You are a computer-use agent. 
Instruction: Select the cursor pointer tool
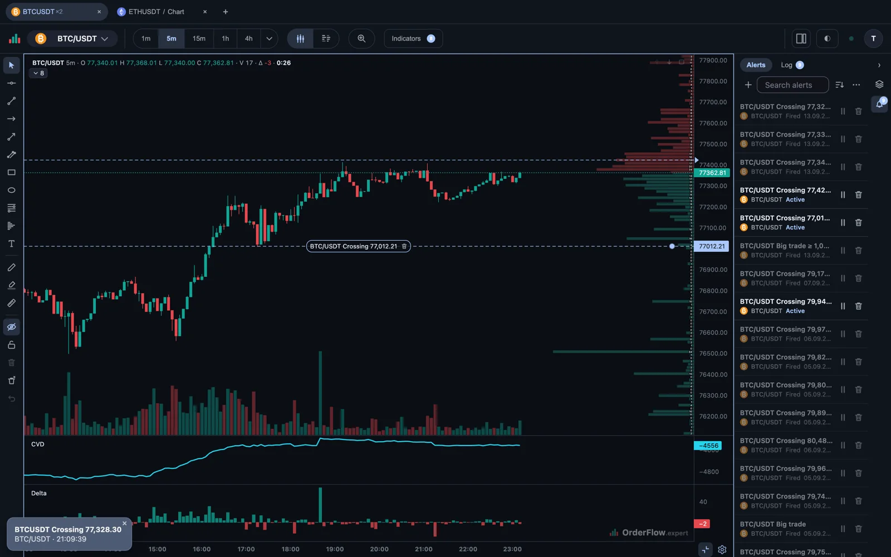point(11,65)
